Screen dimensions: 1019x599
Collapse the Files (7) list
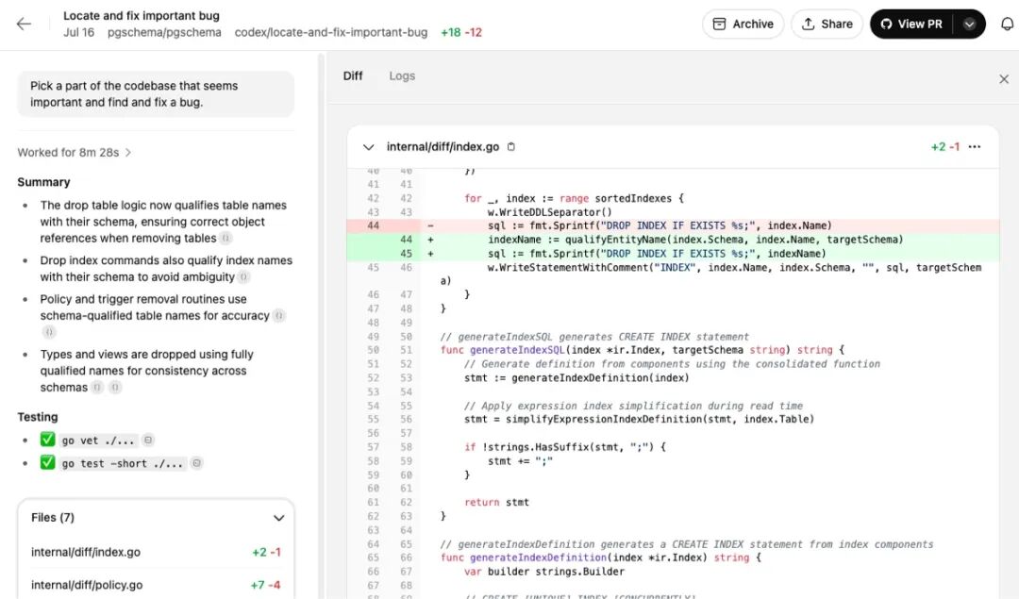(x=278, y=518)
